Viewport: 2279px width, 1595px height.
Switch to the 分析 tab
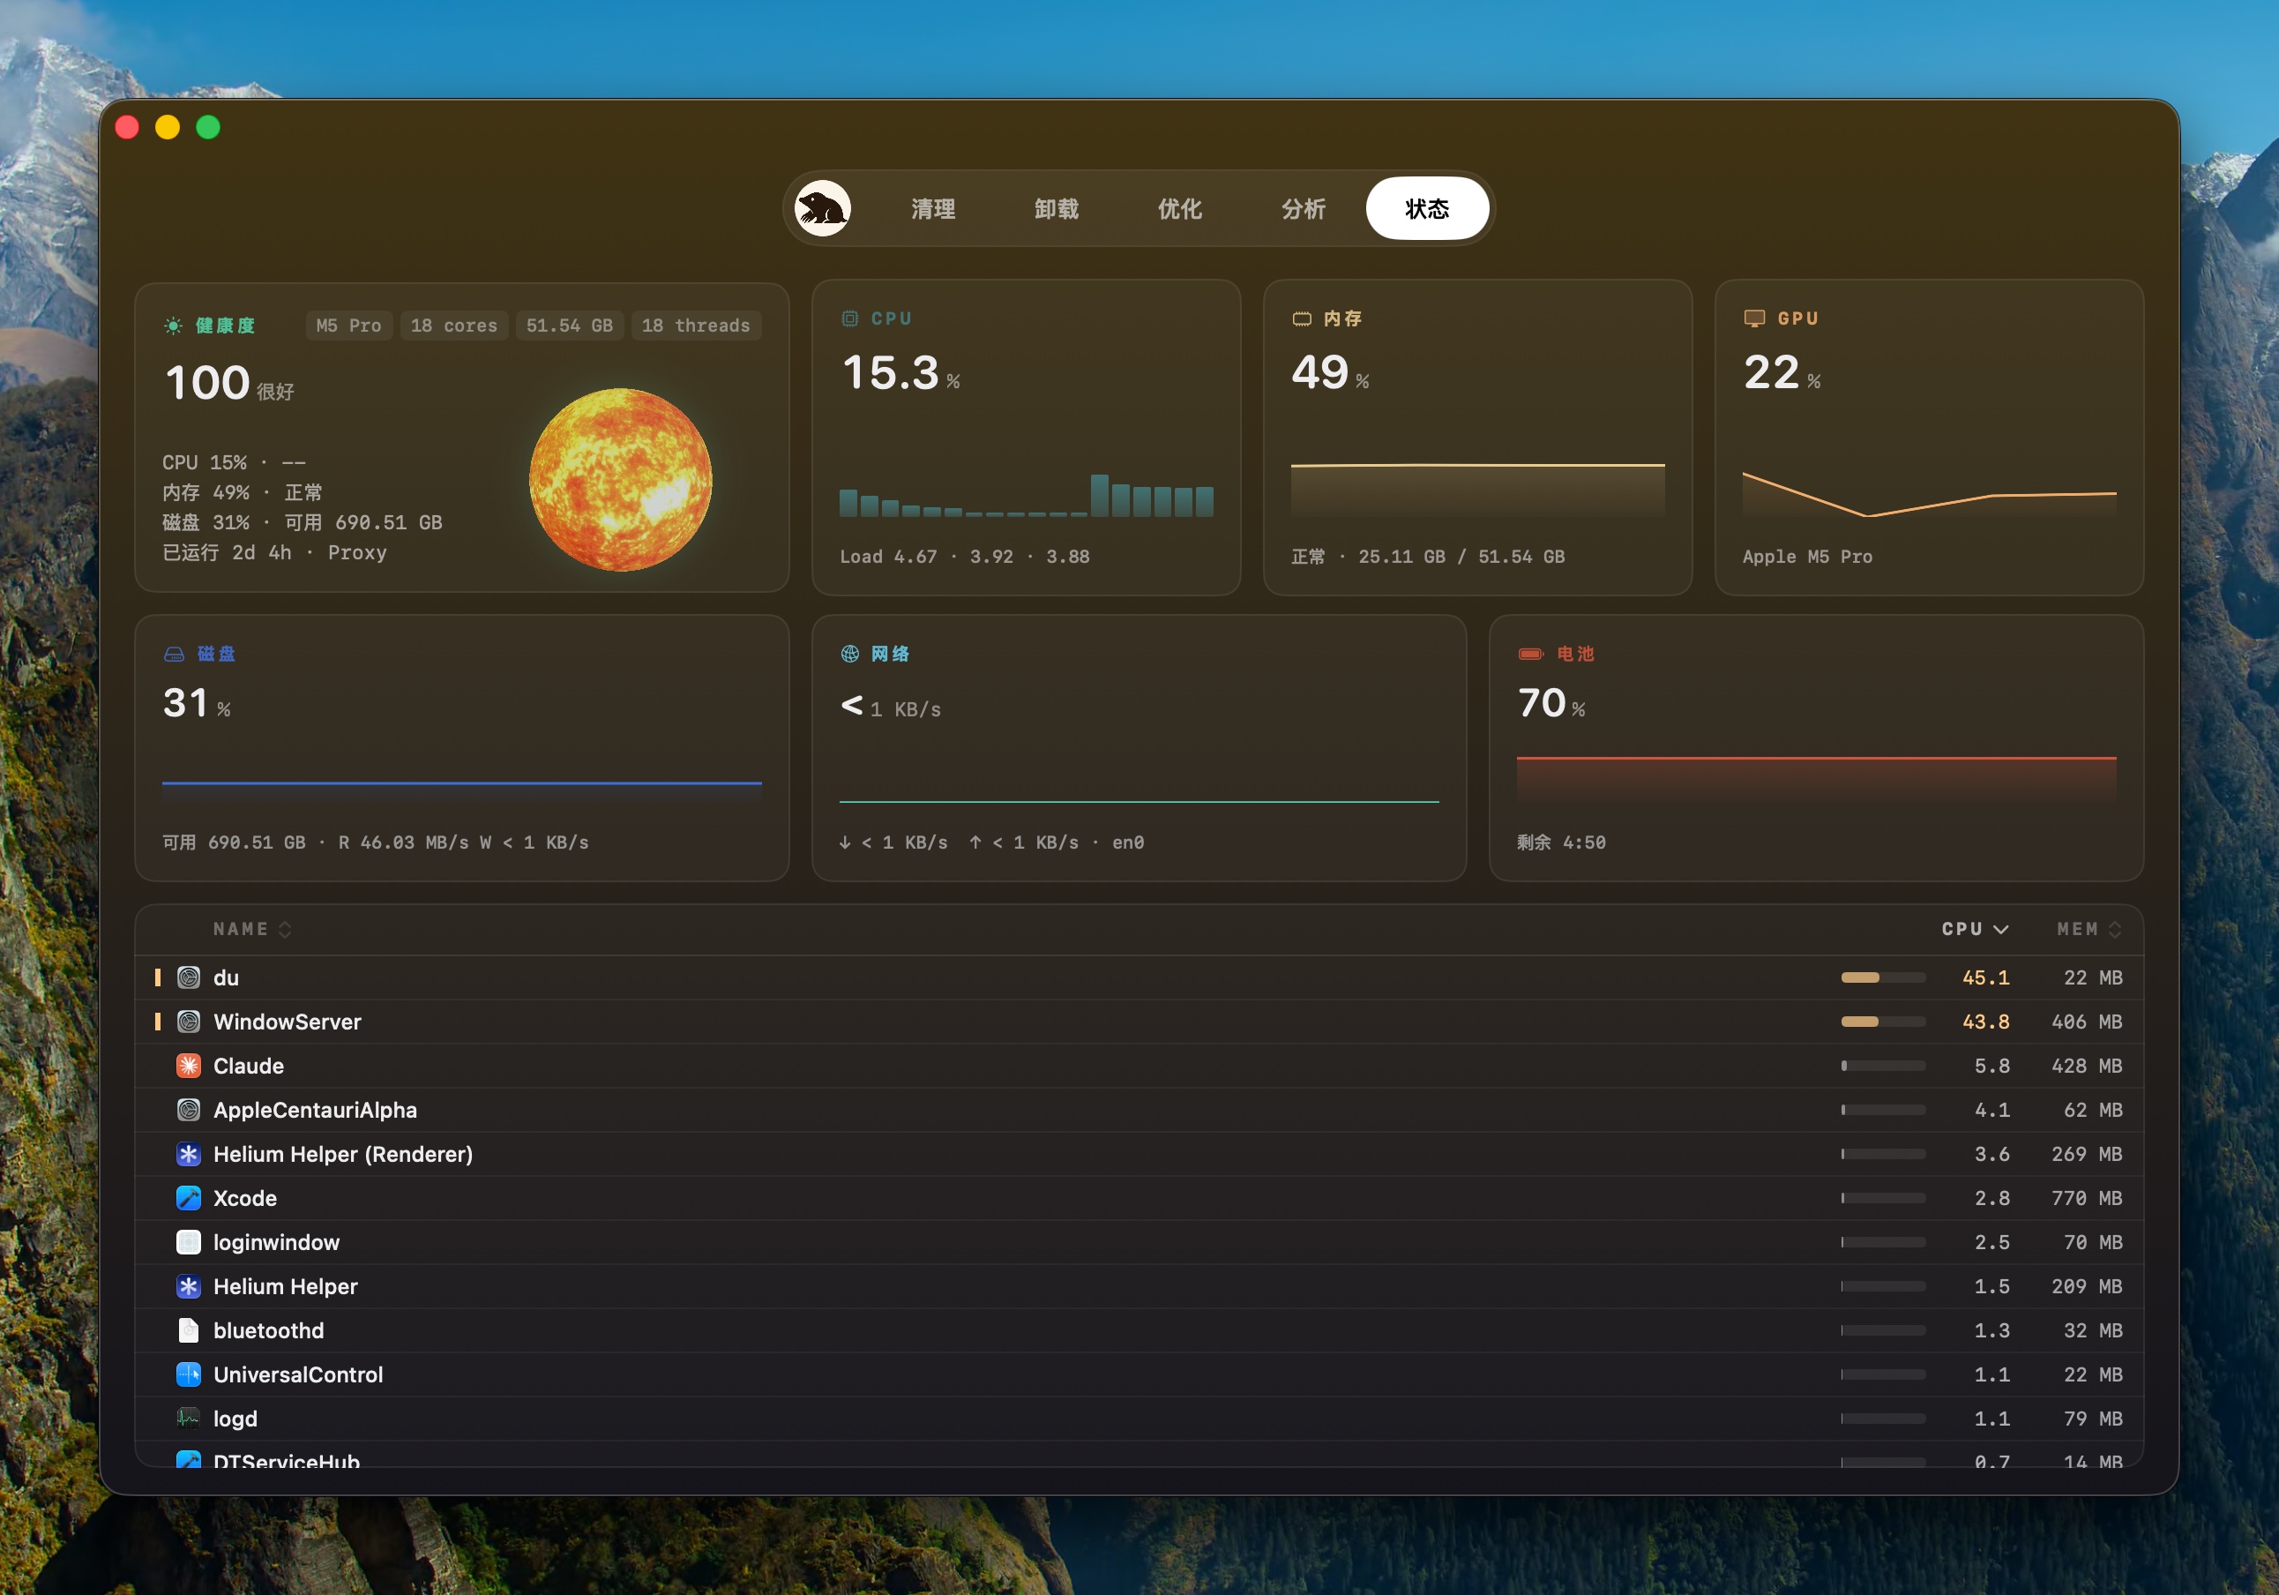1304,208
